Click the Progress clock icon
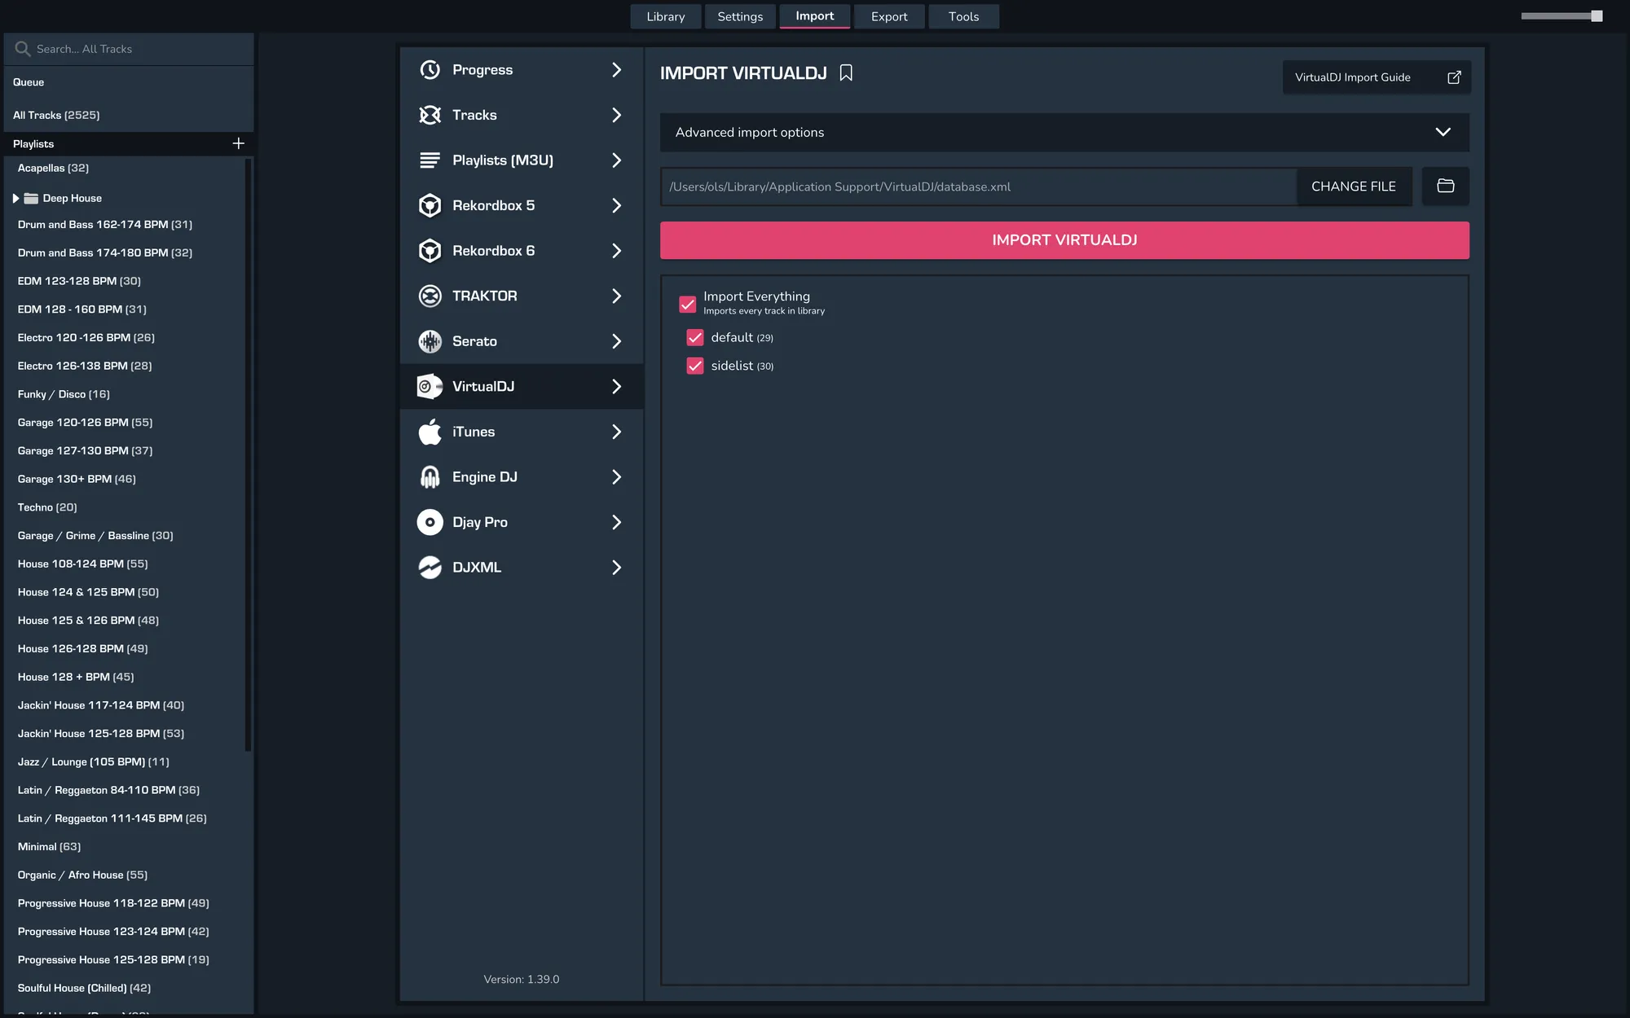 click(430, 70)
